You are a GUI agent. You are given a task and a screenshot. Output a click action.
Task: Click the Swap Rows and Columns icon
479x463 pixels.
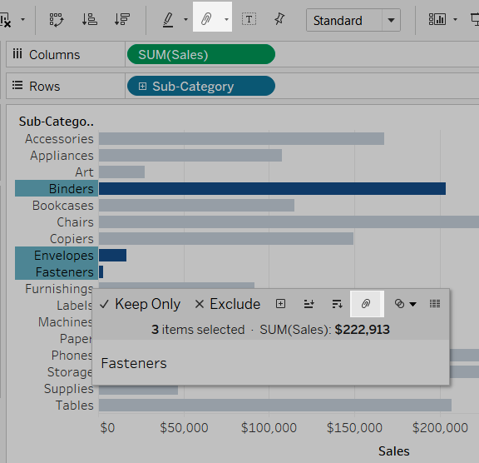coord(57,20)
